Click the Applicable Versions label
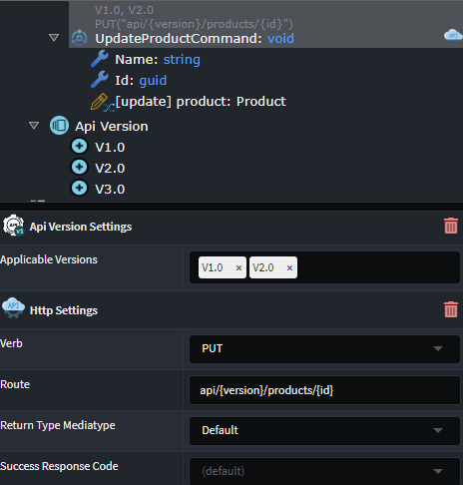Image resolution: width=463 pixels, height=485 pixels. click(x=49, y=259)
